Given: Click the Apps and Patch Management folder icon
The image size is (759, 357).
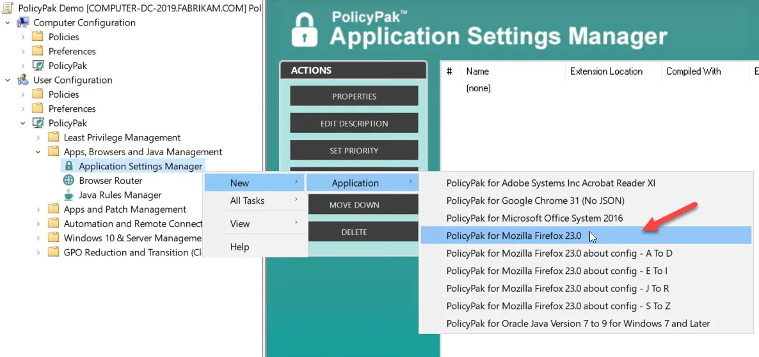Looking at the screenshot, I should click(x=53, y=209).
